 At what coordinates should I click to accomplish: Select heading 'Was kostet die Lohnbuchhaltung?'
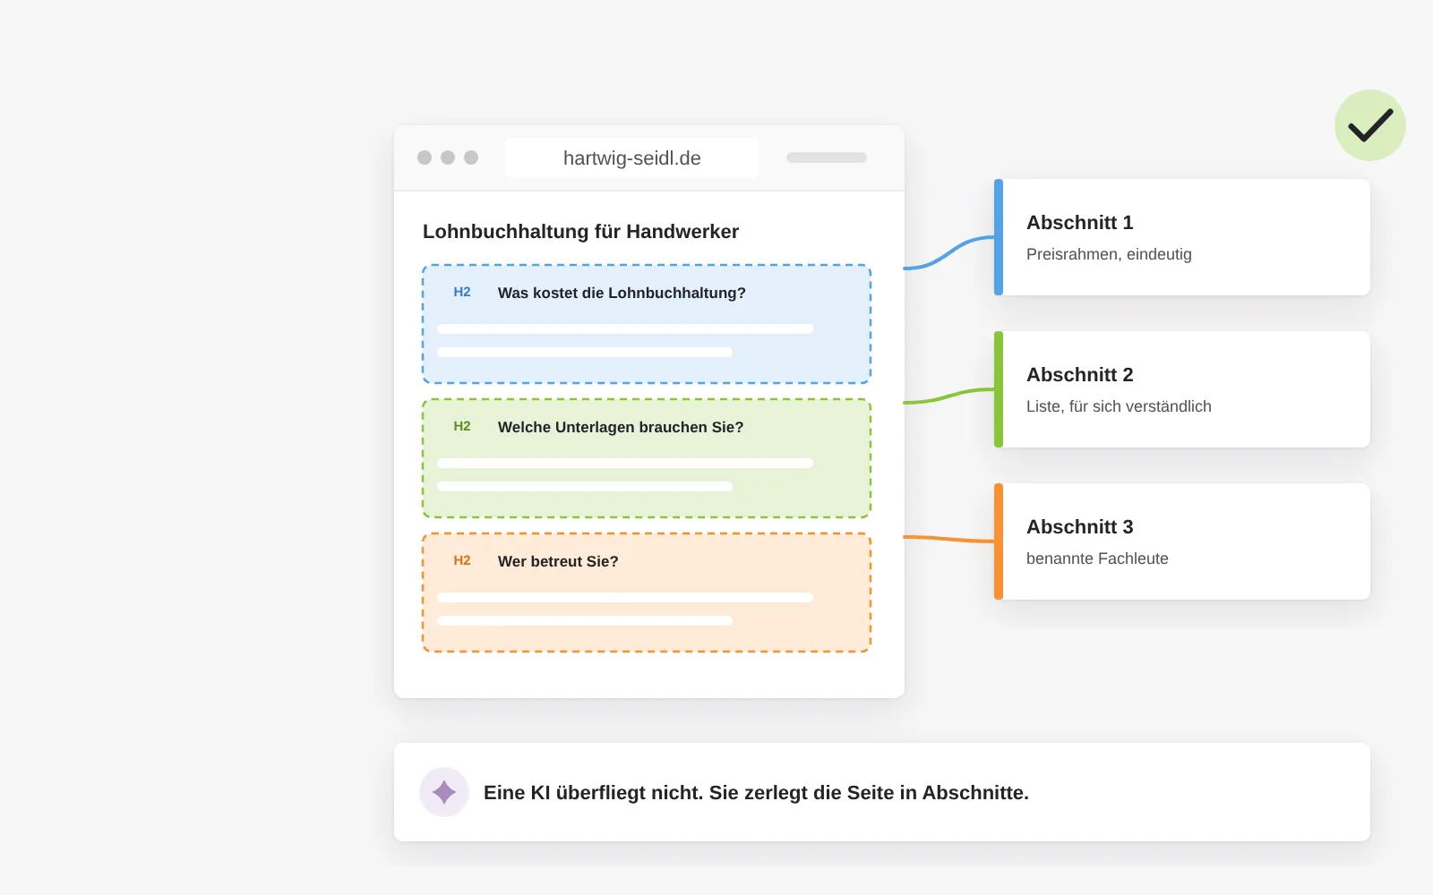(x=622, y=293)
